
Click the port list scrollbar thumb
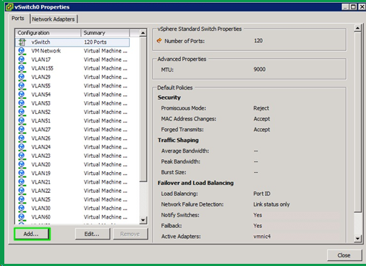[x=143, y=109]
